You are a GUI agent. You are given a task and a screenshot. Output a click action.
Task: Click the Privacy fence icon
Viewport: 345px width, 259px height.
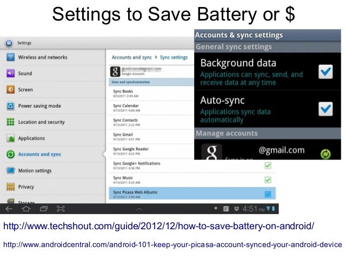pyautogui.click(x=10, y=187)
